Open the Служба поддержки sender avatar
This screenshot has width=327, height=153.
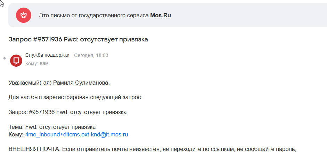click(16, 60)
